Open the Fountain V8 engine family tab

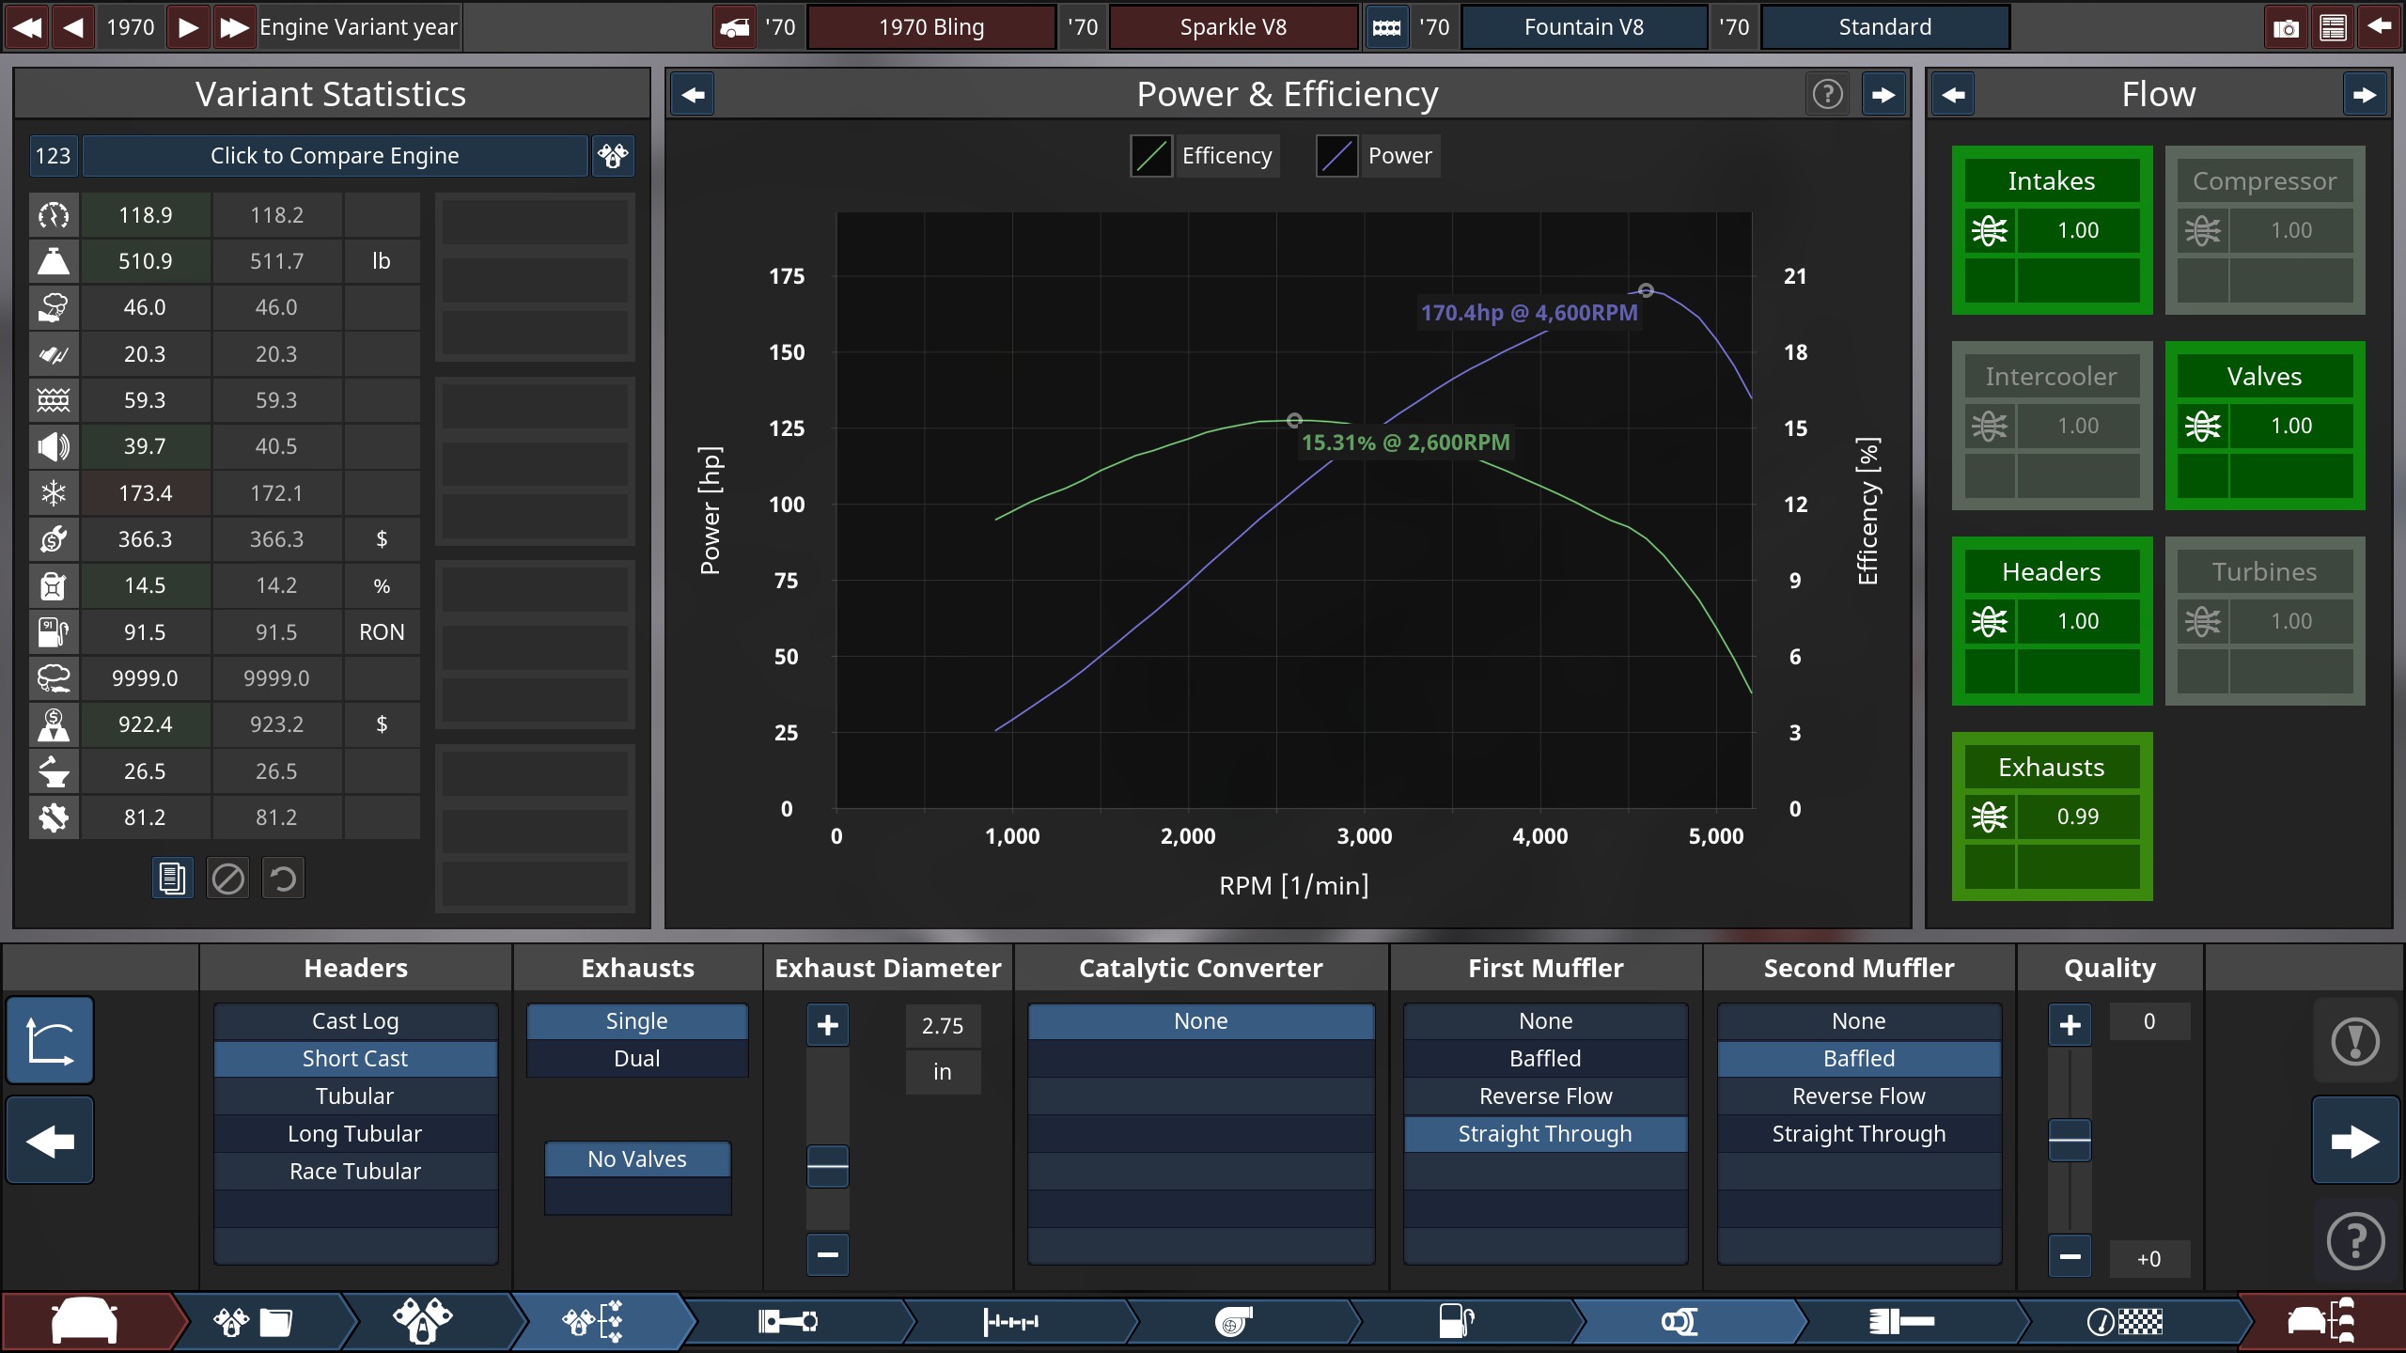pos(1584,27)
